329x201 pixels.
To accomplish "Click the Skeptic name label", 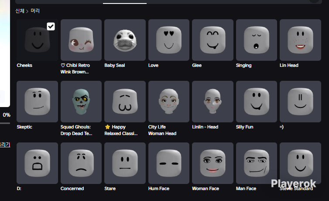I will pyautogui.click(x=24, y=127).
